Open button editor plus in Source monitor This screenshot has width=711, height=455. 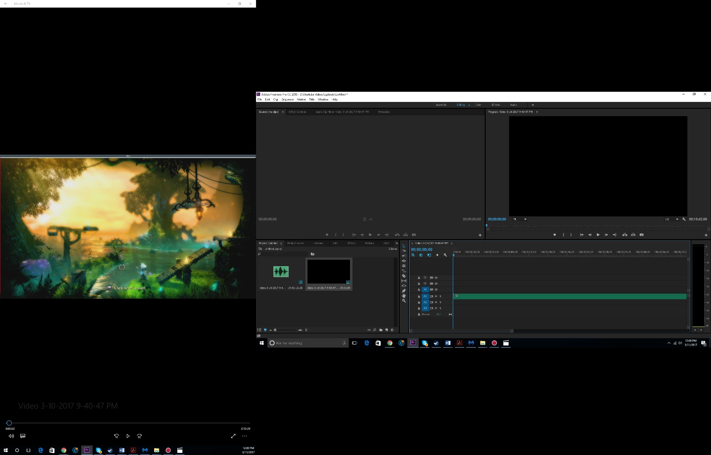[x=480, y=235]
